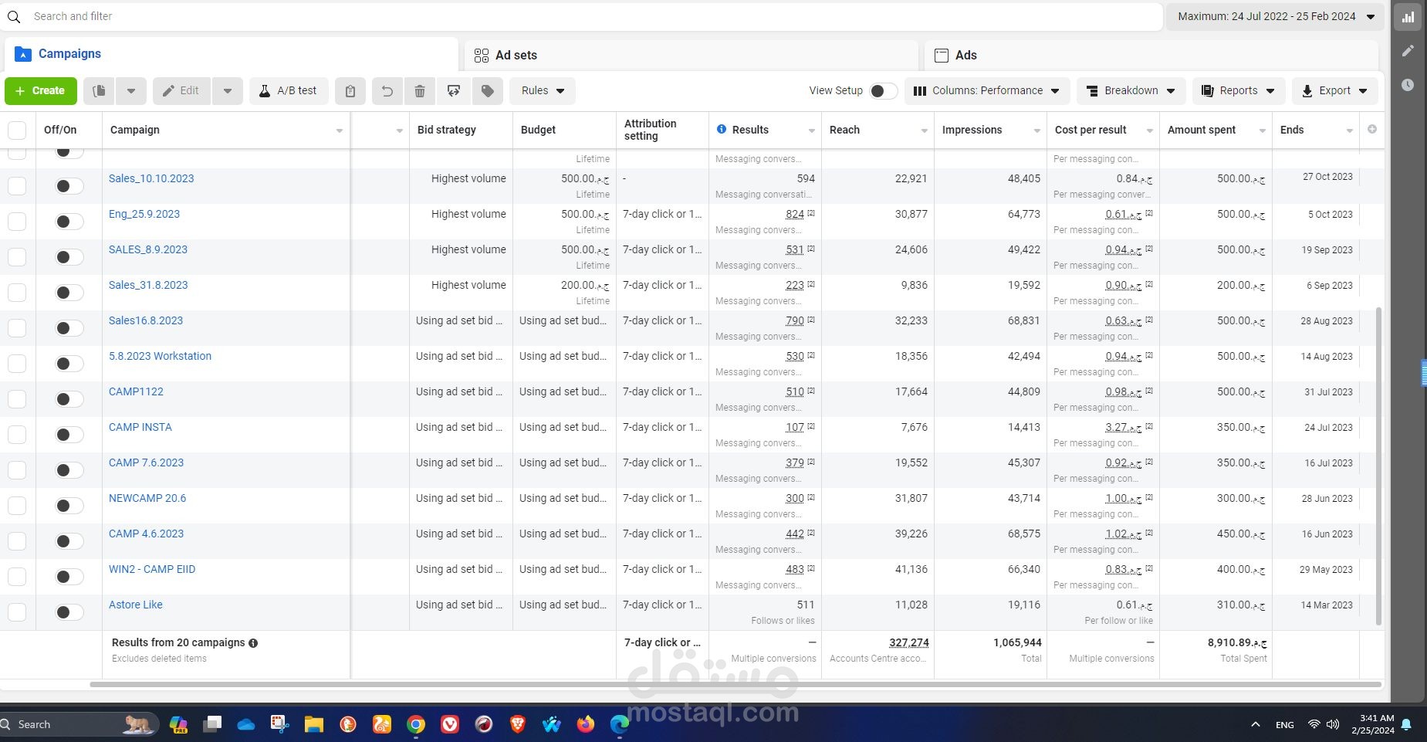Click the vertical scrollbar of the campaigns table
Viewport: 1427px width, 742px height.
tap(1378, 466)
